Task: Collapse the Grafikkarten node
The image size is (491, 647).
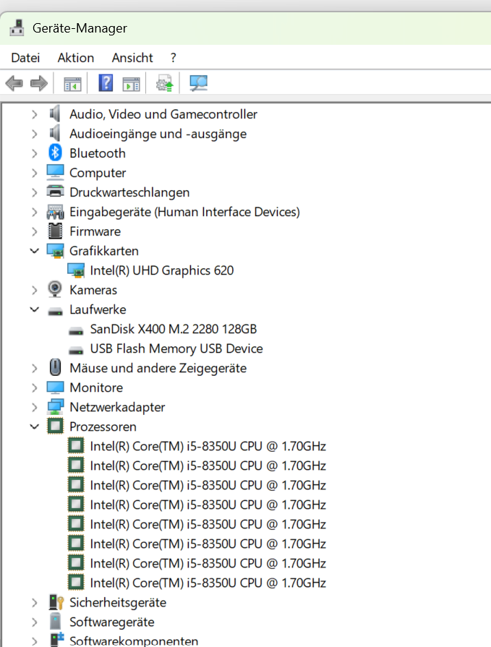Action: coord(35,250)
